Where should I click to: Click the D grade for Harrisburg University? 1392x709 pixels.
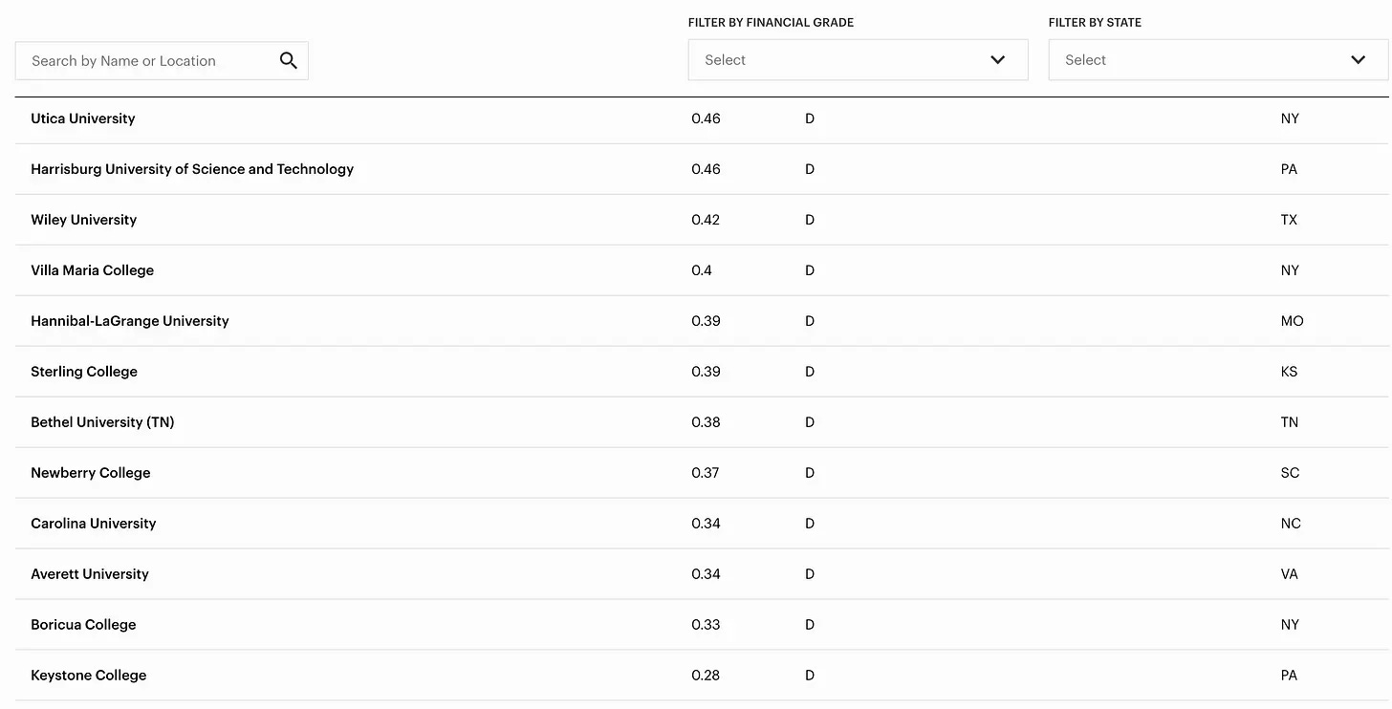click(810, 169)
